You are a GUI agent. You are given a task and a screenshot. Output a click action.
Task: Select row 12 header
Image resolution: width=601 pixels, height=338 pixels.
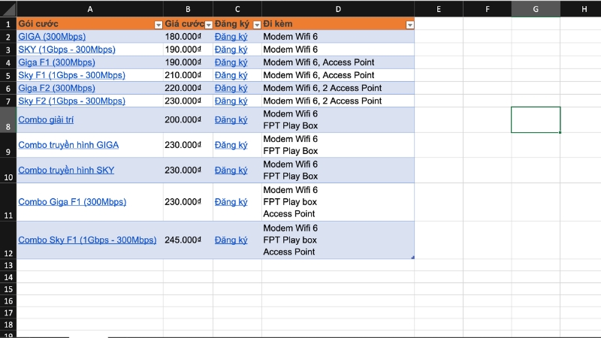pos(8,253)
